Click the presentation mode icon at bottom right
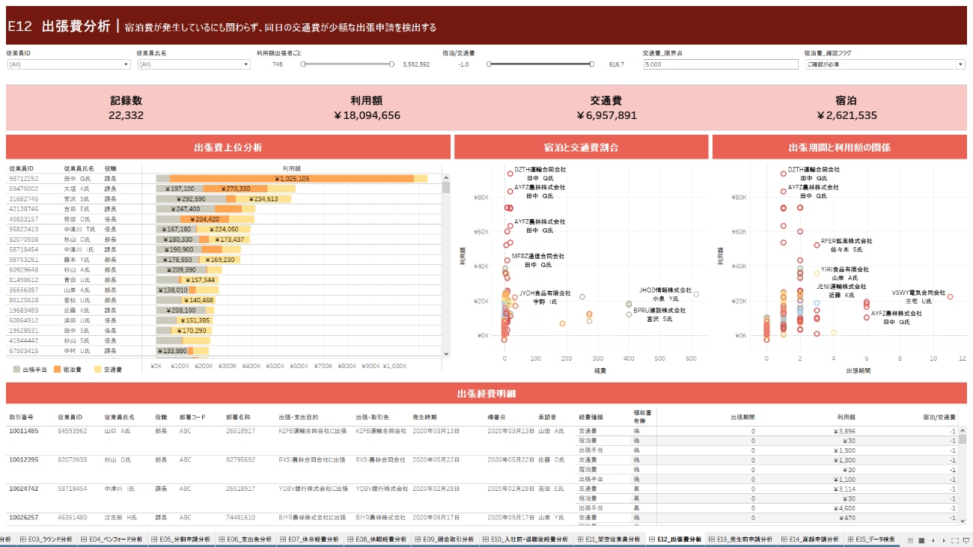 pyautogui.click(x=966, y=540)
